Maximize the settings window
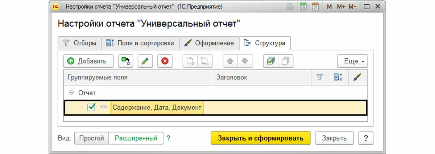The width and height of the screenshot is (435, 154). click(366, 7)
